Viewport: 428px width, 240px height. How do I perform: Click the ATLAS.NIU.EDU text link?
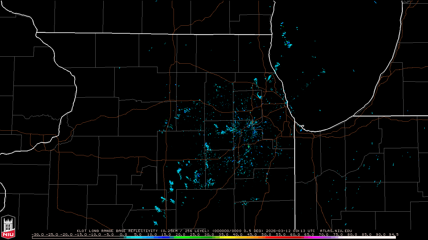click(336, 231)
